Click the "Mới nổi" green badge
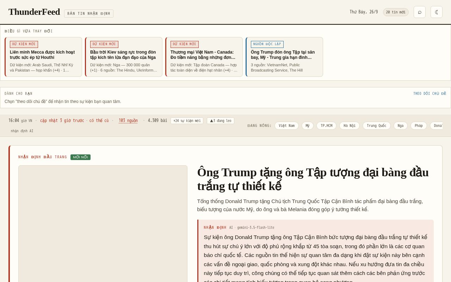 80,157
